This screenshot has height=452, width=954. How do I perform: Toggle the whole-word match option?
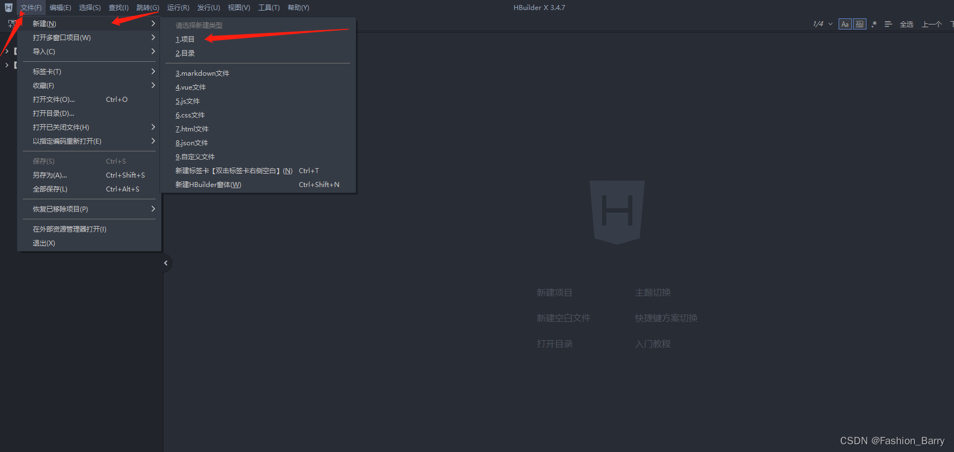(860, 24)
